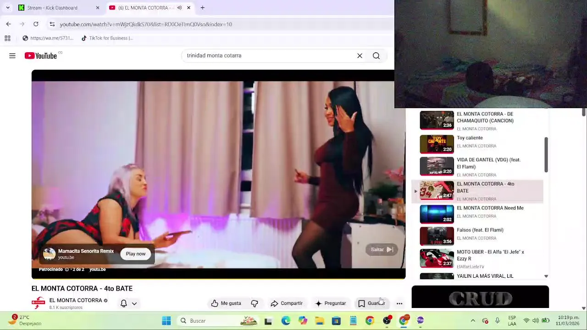Open clock and date 10:19 p.m.
Image resolution: width=587 pixels, height=330 pixels.
(x=568, y=320)
